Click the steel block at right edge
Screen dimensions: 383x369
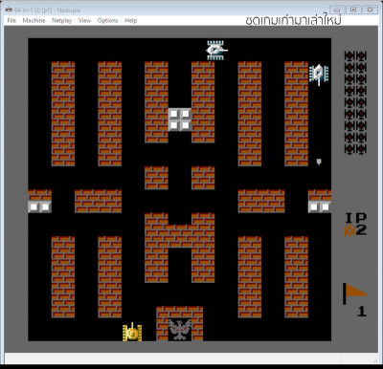click(320, 207)
